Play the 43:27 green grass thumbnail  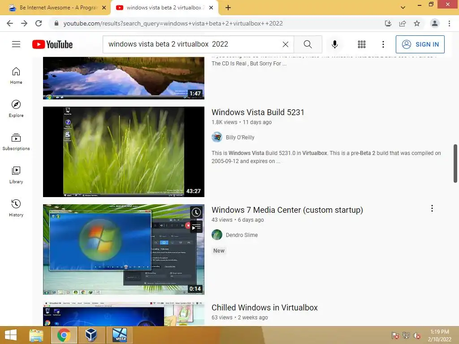click(x=124, y=151)
